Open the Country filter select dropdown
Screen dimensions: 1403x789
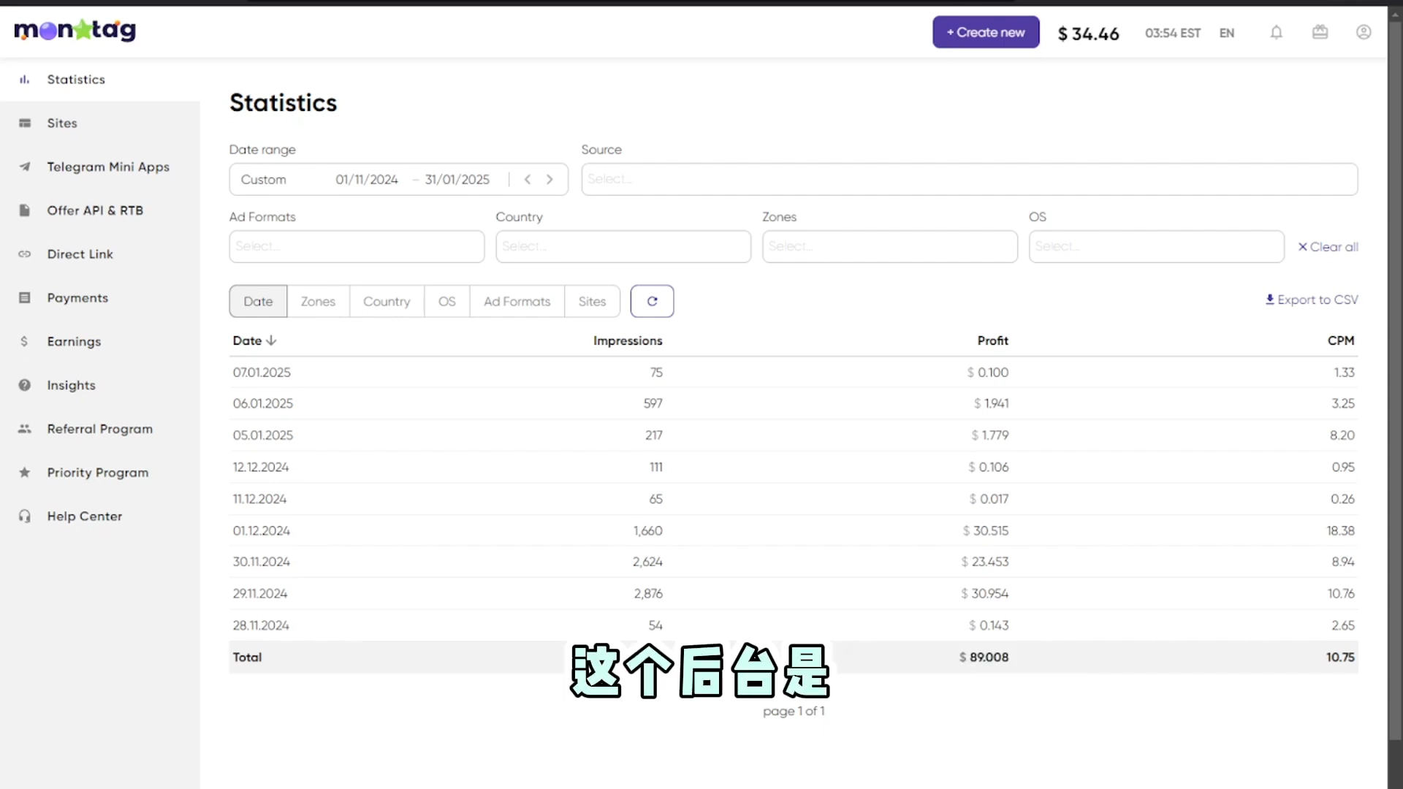tap(623, 246)
